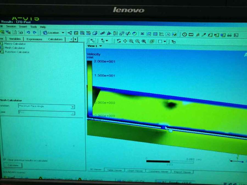The width and height of the screenshot is (247, 185).
Task: Click the Fit View magnifier icon
Action: pyautogui.click(x=144, y=41)
